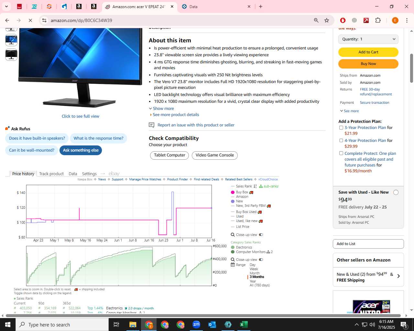Check the 3-Year Protection Plan box

341,128
